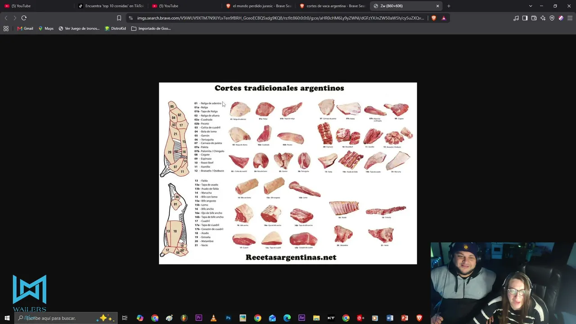
Task: Open the Brave VPN shield icon
Action: click(552, 18)
